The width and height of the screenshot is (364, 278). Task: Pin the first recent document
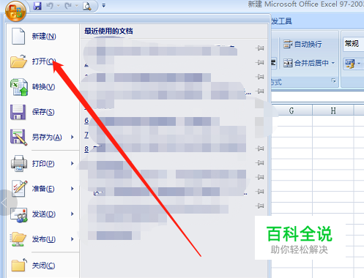tap(260, 48)
